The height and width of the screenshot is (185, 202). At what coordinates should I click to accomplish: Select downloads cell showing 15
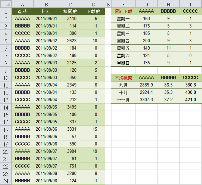point(93,129)
